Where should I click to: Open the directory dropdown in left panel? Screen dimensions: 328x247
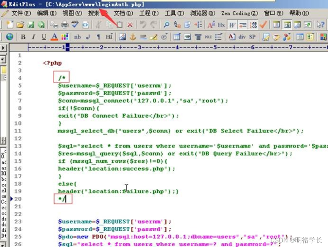point(3,59)
